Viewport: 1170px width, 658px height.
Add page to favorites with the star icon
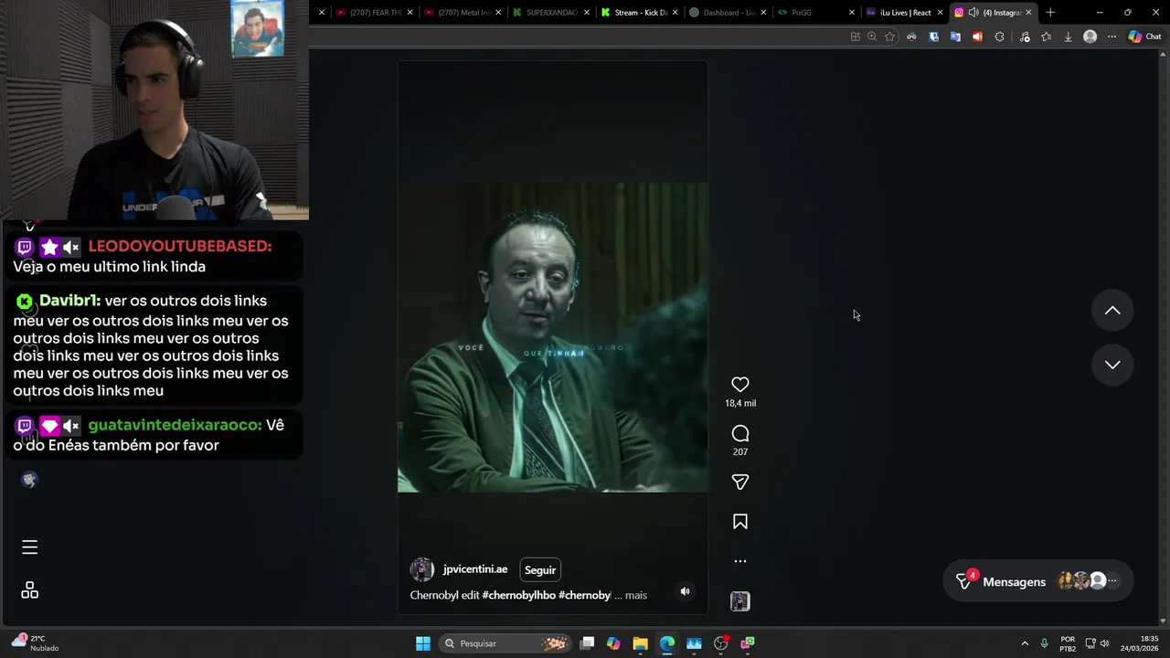point(889,37)
